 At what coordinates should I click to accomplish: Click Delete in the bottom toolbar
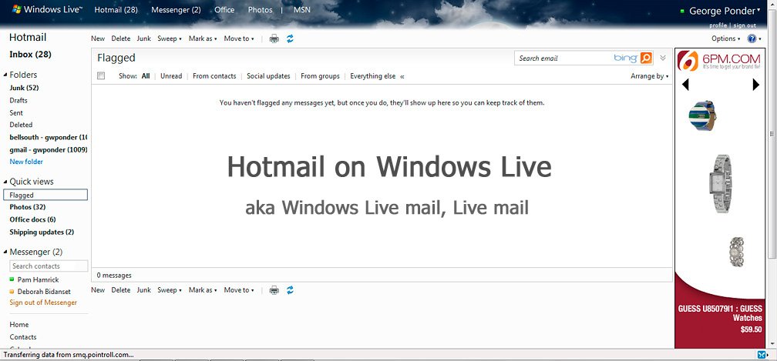120,290
